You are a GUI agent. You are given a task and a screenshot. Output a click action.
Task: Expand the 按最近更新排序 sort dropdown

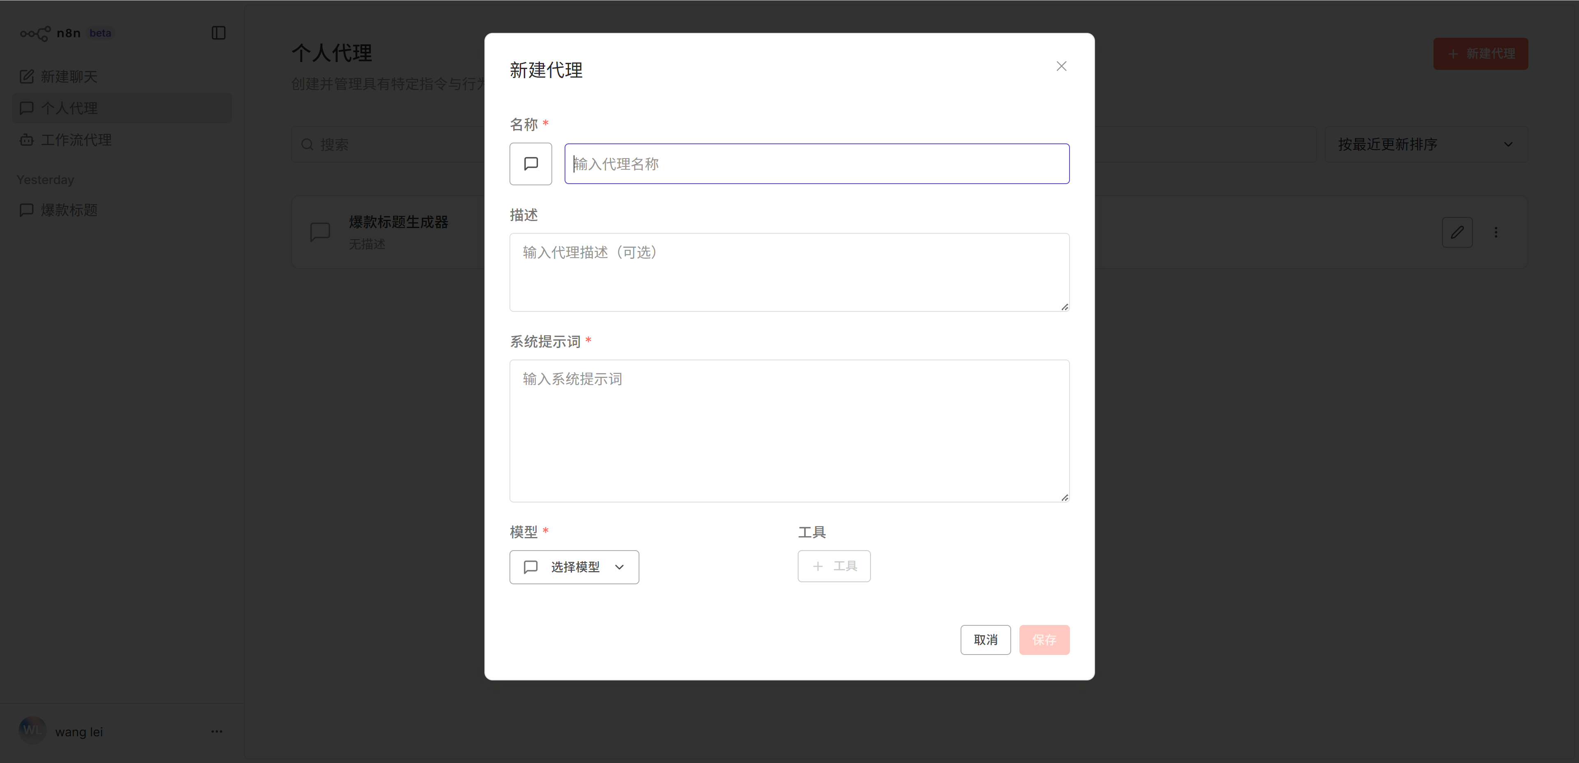pos(1426,145)
